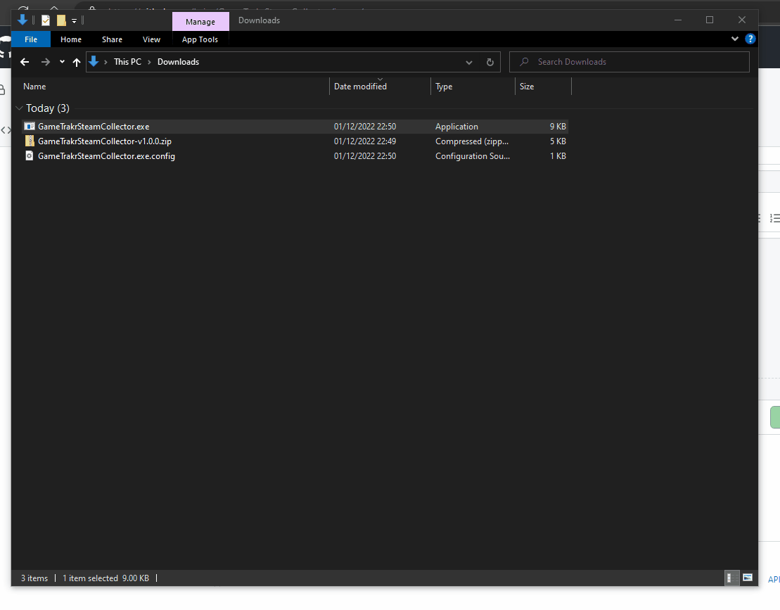Select the Today (3) group label
The height and width of the screenshot is (610, 780).
pyautogui.click(x=48, y=108)
